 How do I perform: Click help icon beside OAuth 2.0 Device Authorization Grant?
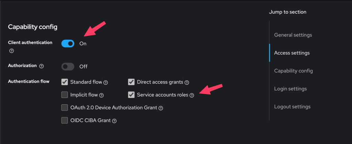click(161, 108)
